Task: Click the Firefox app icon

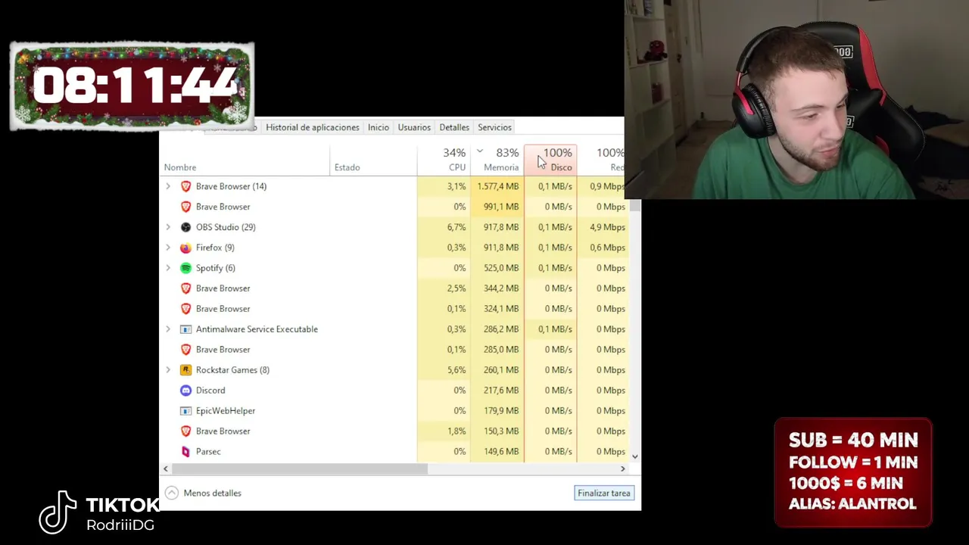Action: coord(185,248)
